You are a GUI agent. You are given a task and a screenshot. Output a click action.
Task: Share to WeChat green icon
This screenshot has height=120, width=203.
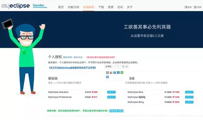click(122, 73)
